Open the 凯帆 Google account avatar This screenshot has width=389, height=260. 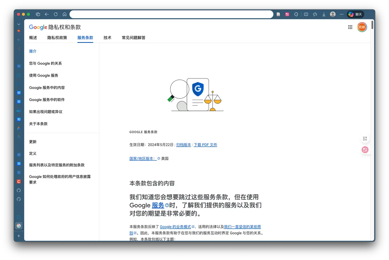(x=362, y=27)
